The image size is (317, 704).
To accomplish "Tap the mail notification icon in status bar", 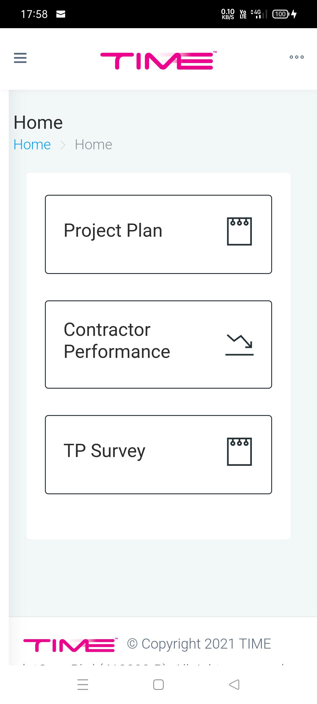I will click(x=61, y=14).
